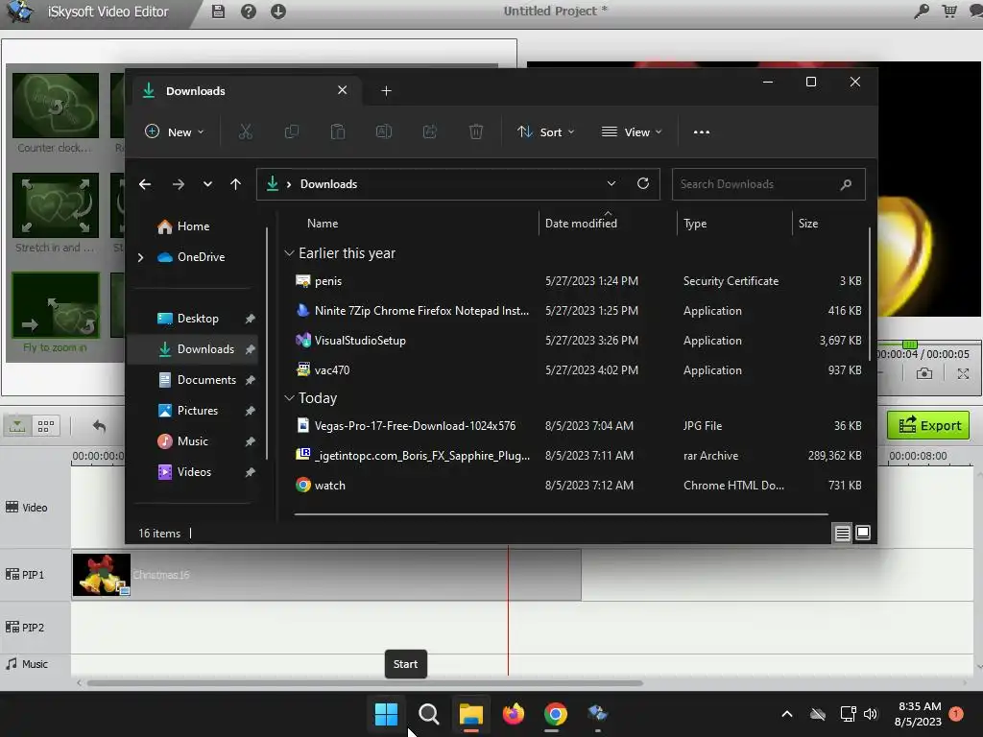This screenshot has height=737, width=983.
Task: Click the Cut scissors icon in File Explorer
Action: [x=245, y=131]
